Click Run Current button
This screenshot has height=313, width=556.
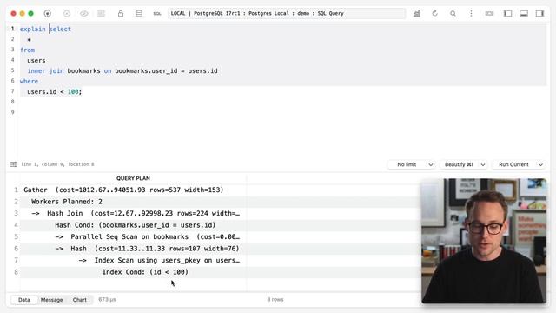[513, 164]
